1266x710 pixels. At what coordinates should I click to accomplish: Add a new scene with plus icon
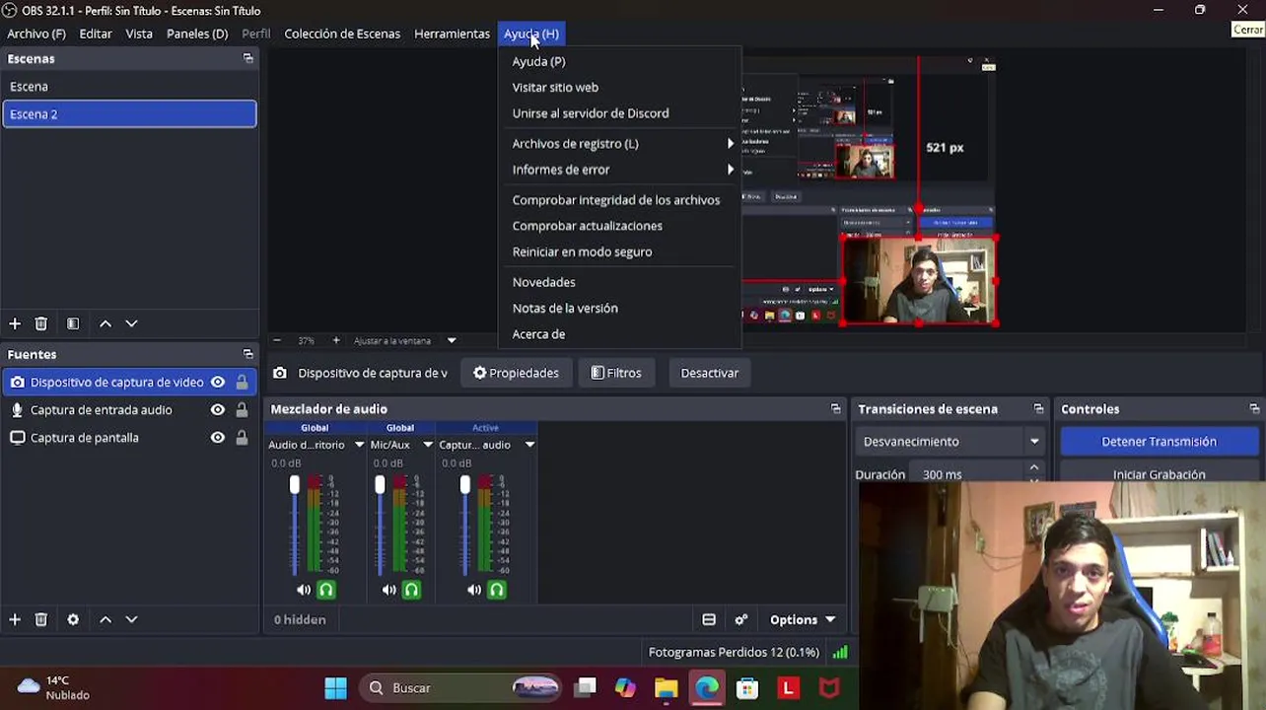[x=15, y=323]
